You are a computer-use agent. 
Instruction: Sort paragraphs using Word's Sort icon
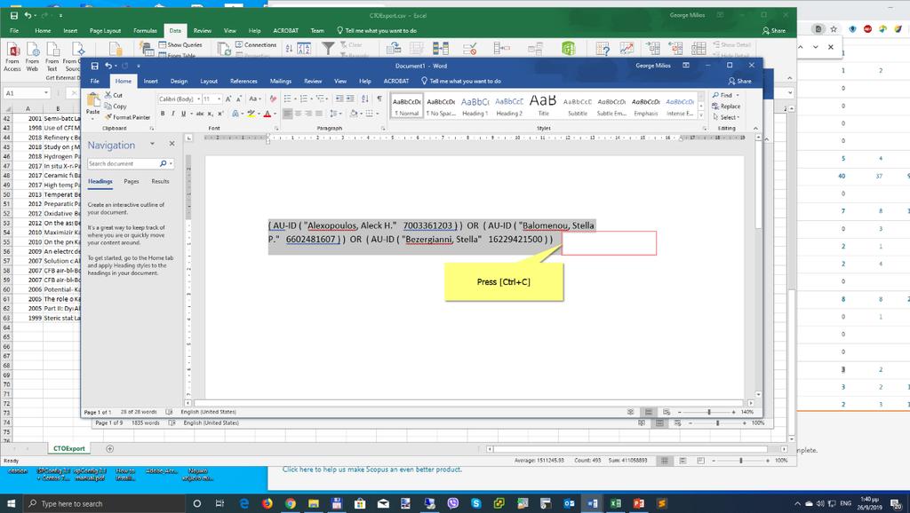point(365,99)
